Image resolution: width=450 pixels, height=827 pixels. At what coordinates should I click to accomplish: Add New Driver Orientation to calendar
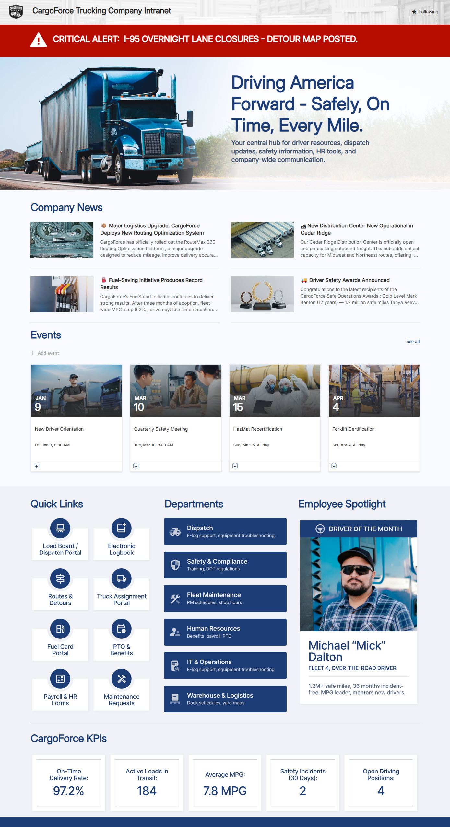(37, 466)
